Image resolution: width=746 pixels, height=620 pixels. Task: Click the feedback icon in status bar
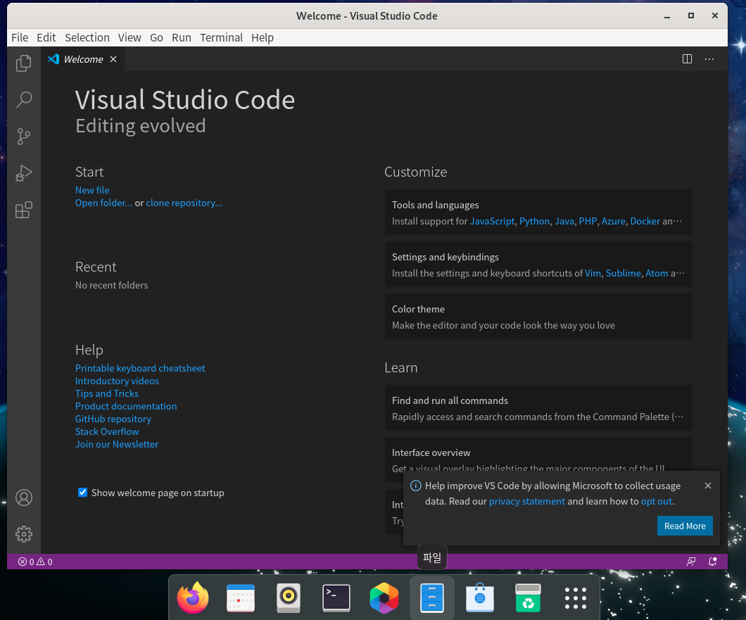691,562
